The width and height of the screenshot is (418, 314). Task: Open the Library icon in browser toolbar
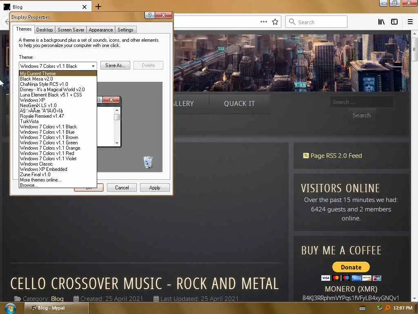coord(381,22)
